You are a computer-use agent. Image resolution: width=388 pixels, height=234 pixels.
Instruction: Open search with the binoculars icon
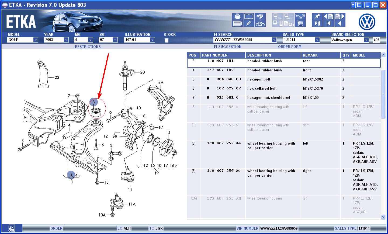260,17
